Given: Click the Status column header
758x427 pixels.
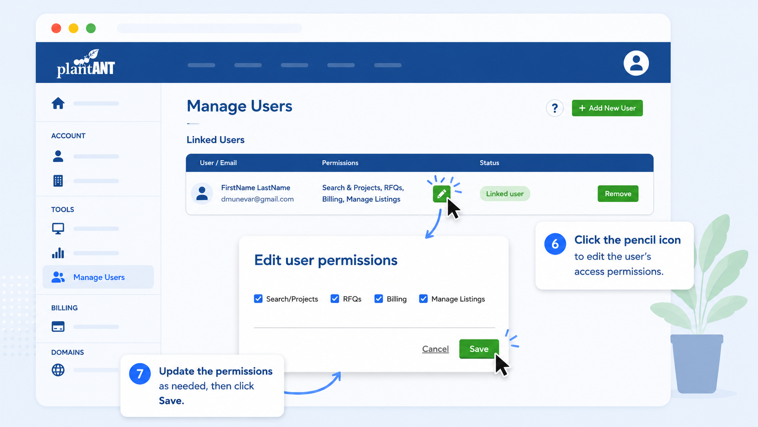Looking at the screenshot, I should tap(489, 163).
